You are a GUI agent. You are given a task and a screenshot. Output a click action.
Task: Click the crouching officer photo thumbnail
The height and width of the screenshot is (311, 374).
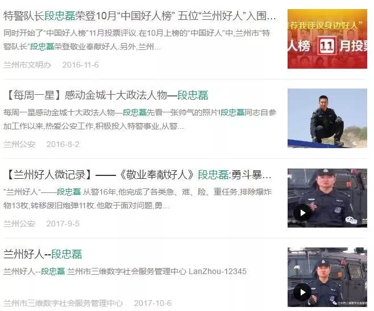(327, 118)
